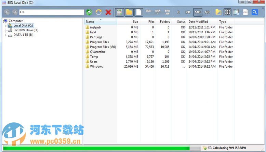The image size is (266, 152).
Task: Click the DATA-1TB drive icon
Action: point(10,35)
